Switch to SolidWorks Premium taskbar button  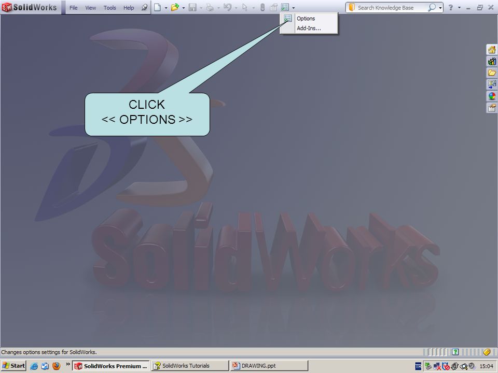coord(111,366)
